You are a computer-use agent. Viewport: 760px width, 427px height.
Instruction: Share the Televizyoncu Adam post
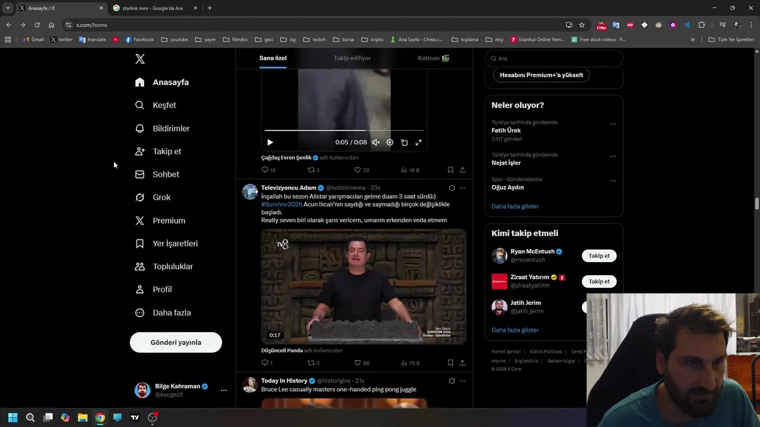[x=463, y=363]
